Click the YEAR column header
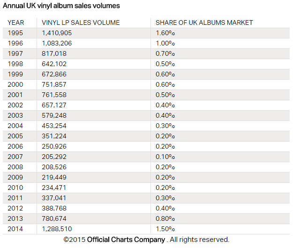This screenshot has width=293, height=248. [x=16, y=23]
